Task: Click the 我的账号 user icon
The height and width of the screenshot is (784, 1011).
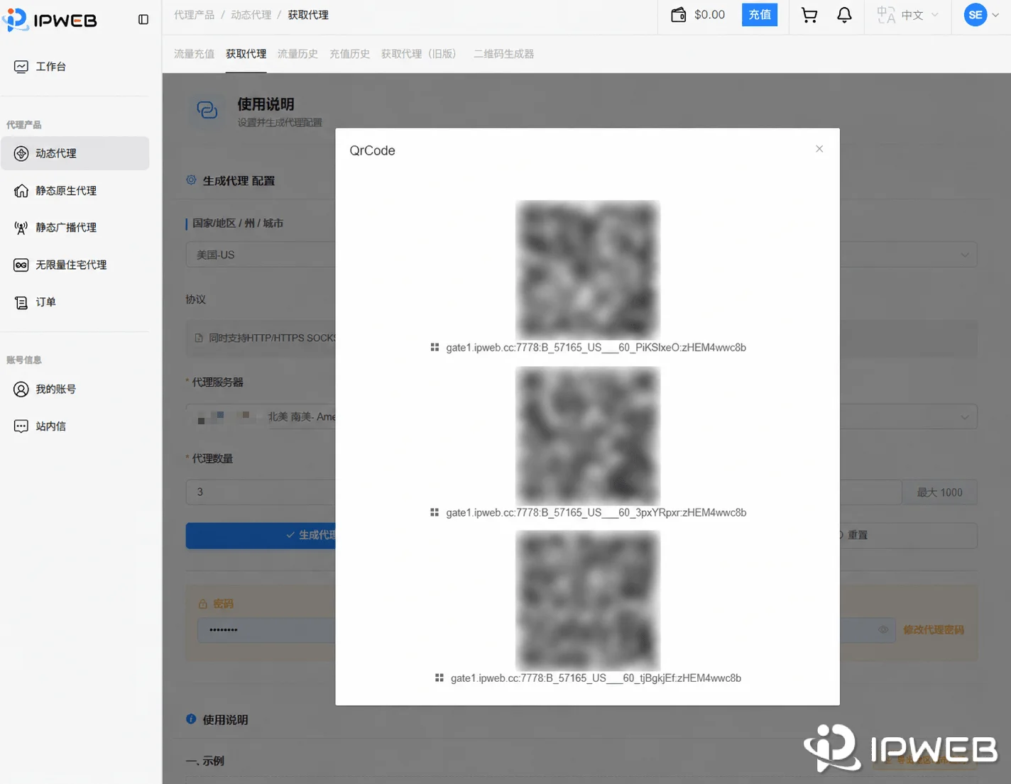Action: 21,389
